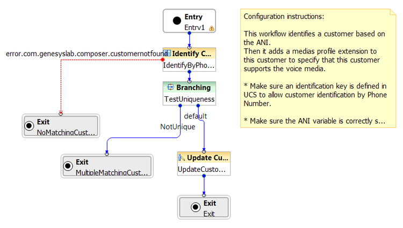
Task: Click the Update Customer block icon
Action: tap(182, 157)
